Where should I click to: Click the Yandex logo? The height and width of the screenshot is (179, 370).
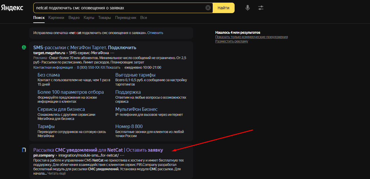[x=12, y=8]
